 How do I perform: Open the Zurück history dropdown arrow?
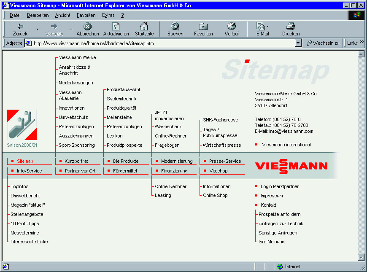pyautogui.click(x=37, y=29)
